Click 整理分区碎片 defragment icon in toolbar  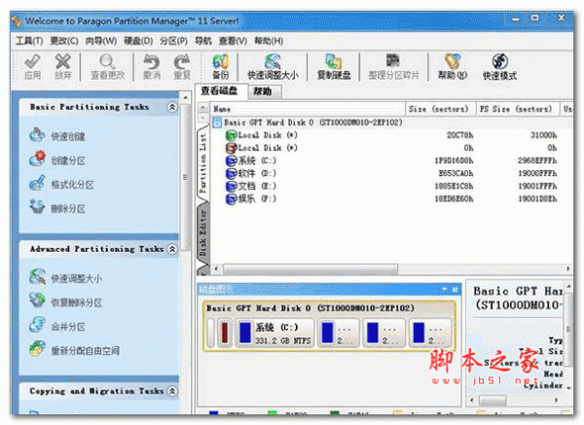[395, 66]
